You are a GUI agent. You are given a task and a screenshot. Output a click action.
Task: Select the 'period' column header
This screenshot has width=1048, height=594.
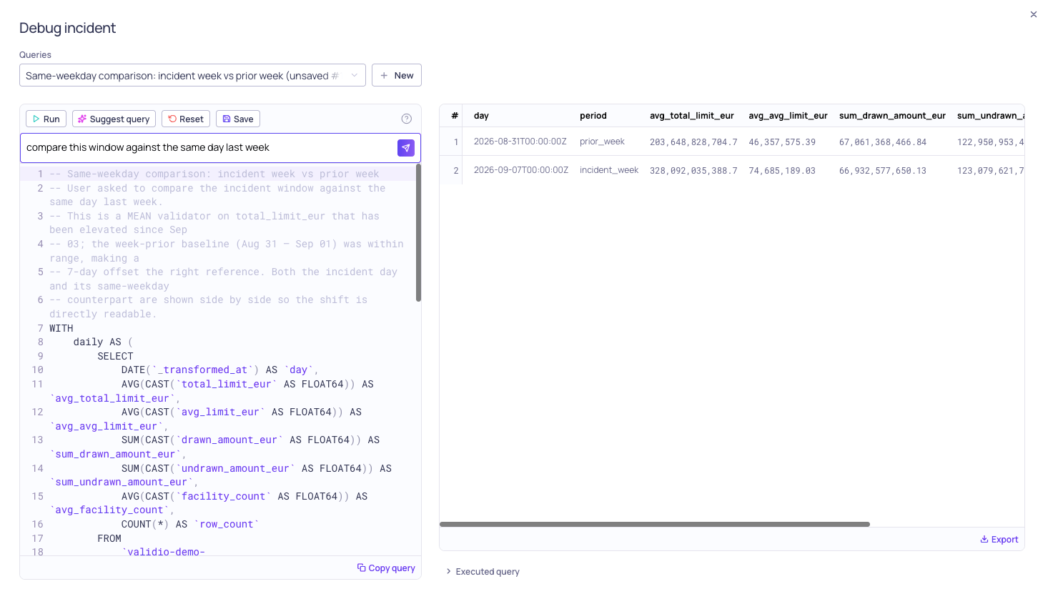pos(593,116)
